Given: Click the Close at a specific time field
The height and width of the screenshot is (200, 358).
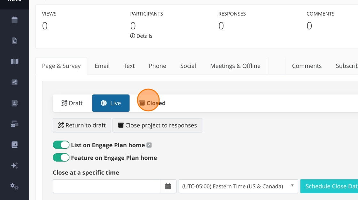Looking at the screenshot, I should pyautogui.click(x=106, y=186).
